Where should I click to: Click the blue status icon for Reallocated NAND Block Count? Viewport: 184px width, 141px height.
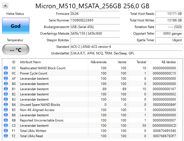[x=6, y=68]
